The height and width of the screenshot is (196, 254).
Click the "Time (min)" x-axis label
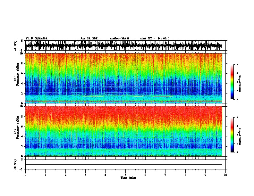click(128, 178)
